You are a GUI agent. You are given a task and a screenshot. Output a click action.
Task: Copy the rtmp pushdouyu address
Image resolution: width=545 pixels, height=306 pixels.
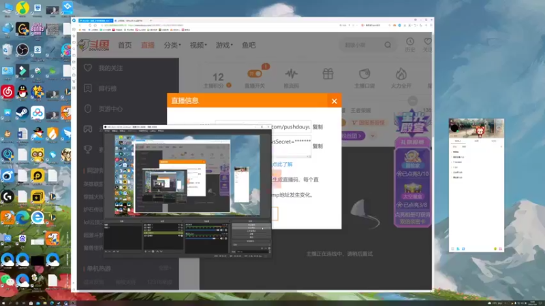[317, 126]
